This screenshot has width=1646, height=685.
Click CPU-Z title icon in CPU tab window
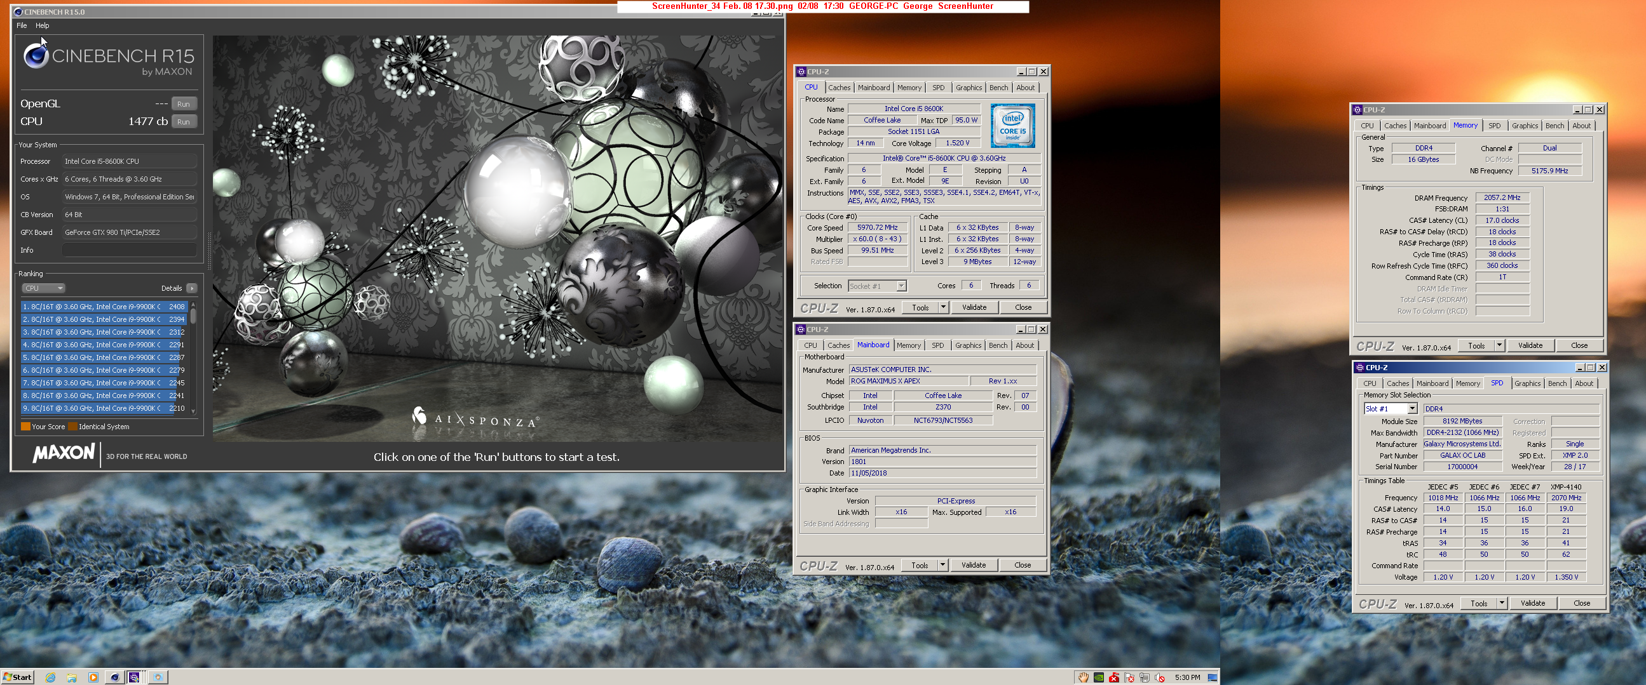point(801,72)
